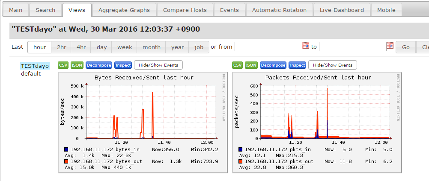Click the 'Max: 22.3k' value
Viewport: 429px width, 181px height.
click(116, 155)
